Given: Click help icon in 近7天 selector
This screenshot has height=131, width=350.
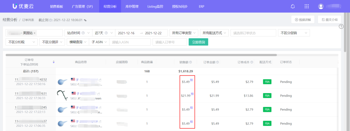Looking at the screenshot, I should [106, 33].
